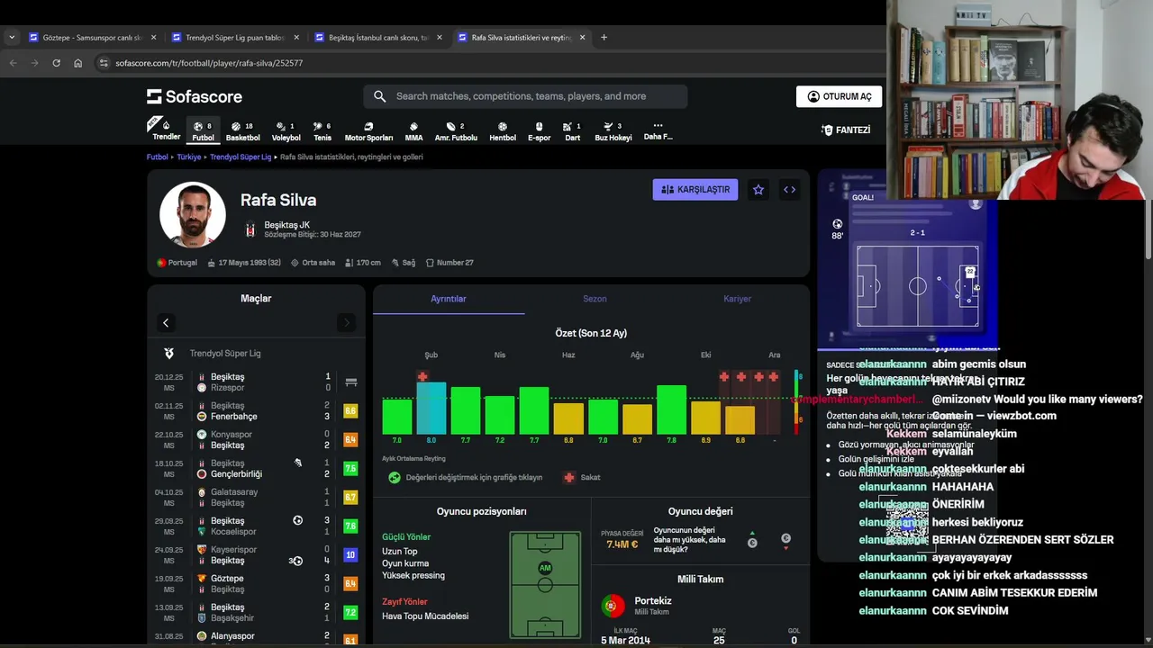Open browser home page button
The image size is (1153, 648).
(77, 63)
